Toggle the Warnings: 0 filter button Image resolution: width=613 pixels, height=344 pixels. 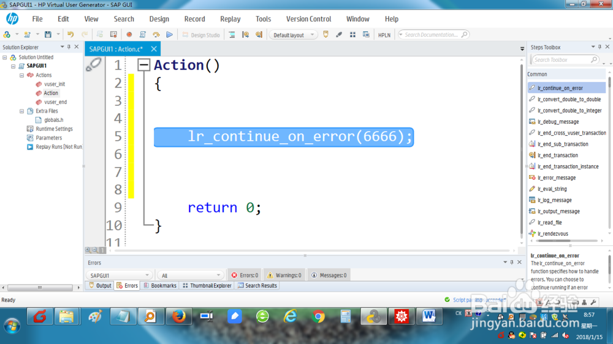(284, 275)
